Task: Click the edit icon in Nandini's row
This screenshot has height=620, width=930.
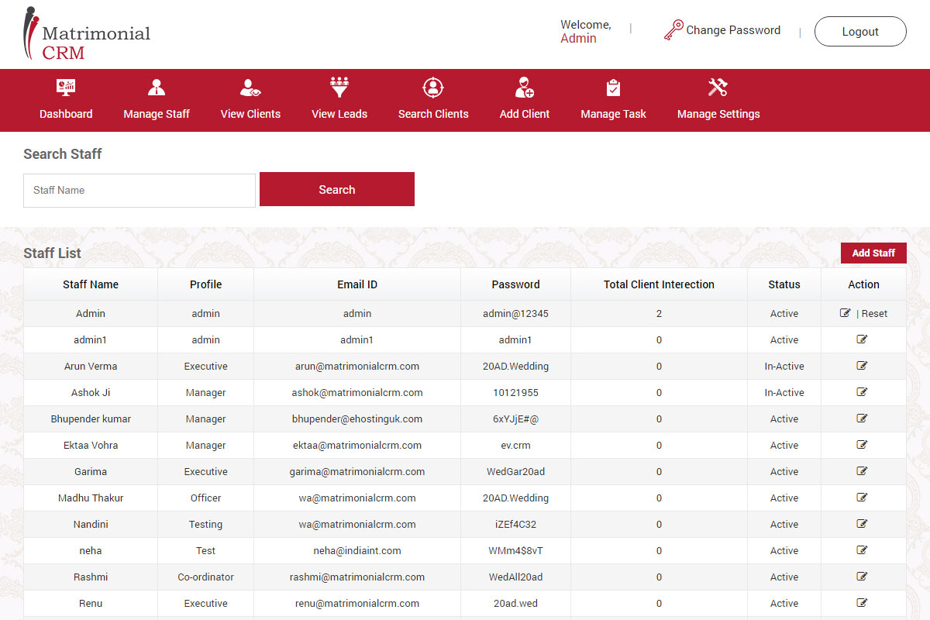Action: click(x=863, y=524)
